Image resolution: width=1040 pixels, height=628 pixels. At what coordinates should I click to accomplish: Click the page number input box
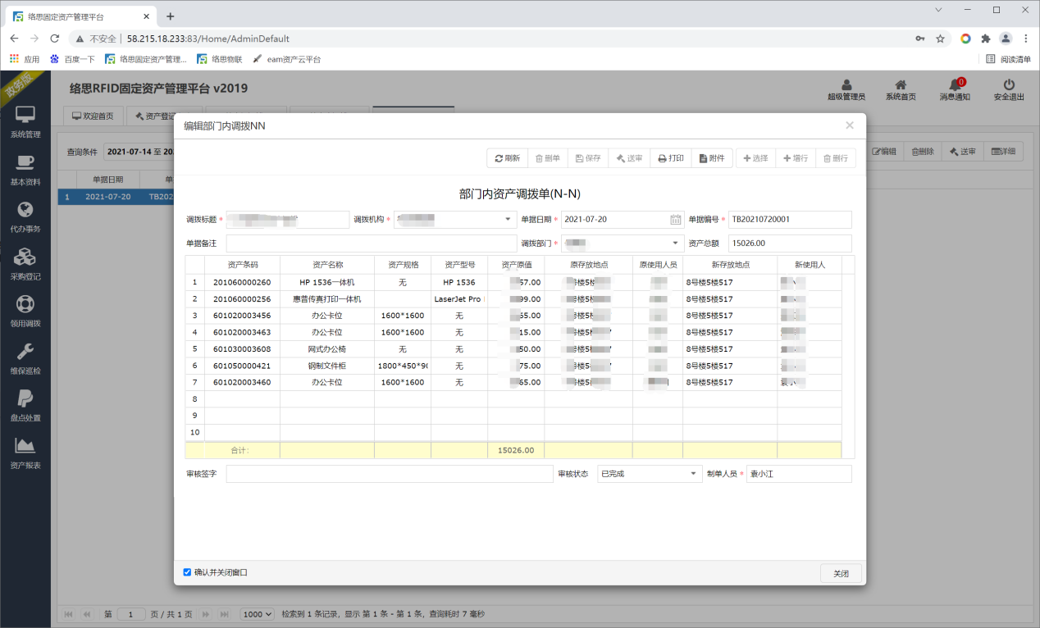(131, 614)
